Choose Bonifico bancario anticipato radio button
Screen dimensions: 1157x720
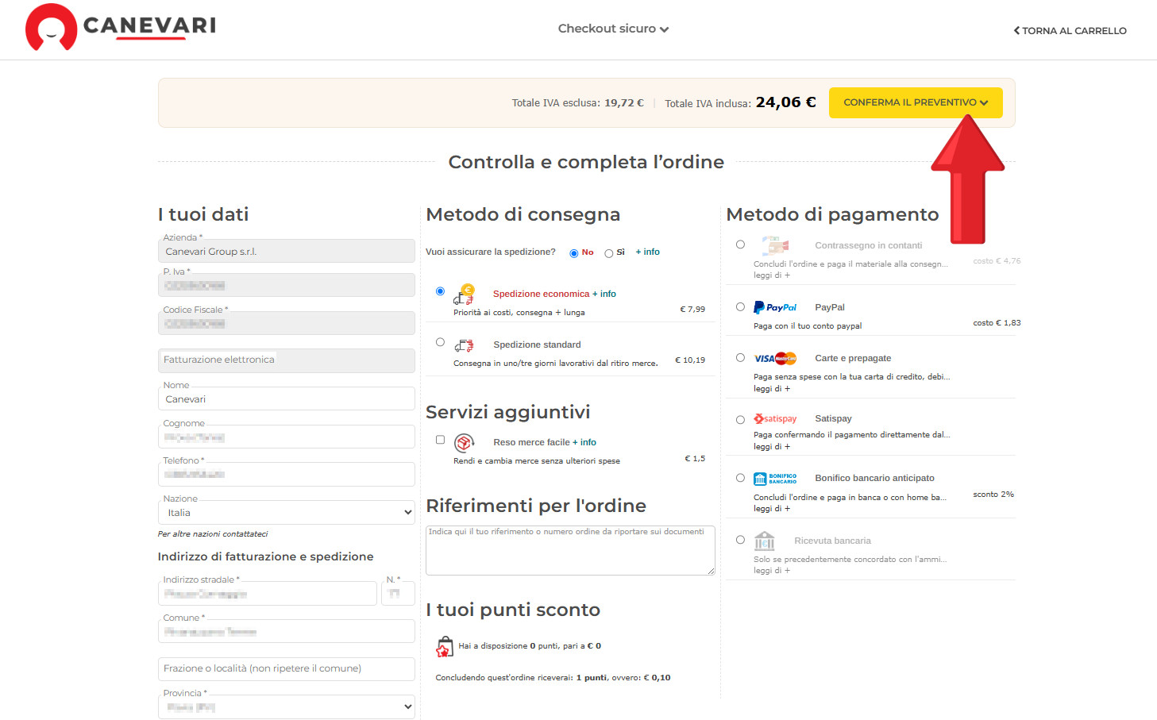(x=740, y=478)
